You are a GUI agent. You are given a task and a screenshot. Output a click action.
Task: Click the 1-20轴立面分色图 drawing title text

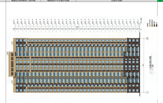(x=150, y=63)
